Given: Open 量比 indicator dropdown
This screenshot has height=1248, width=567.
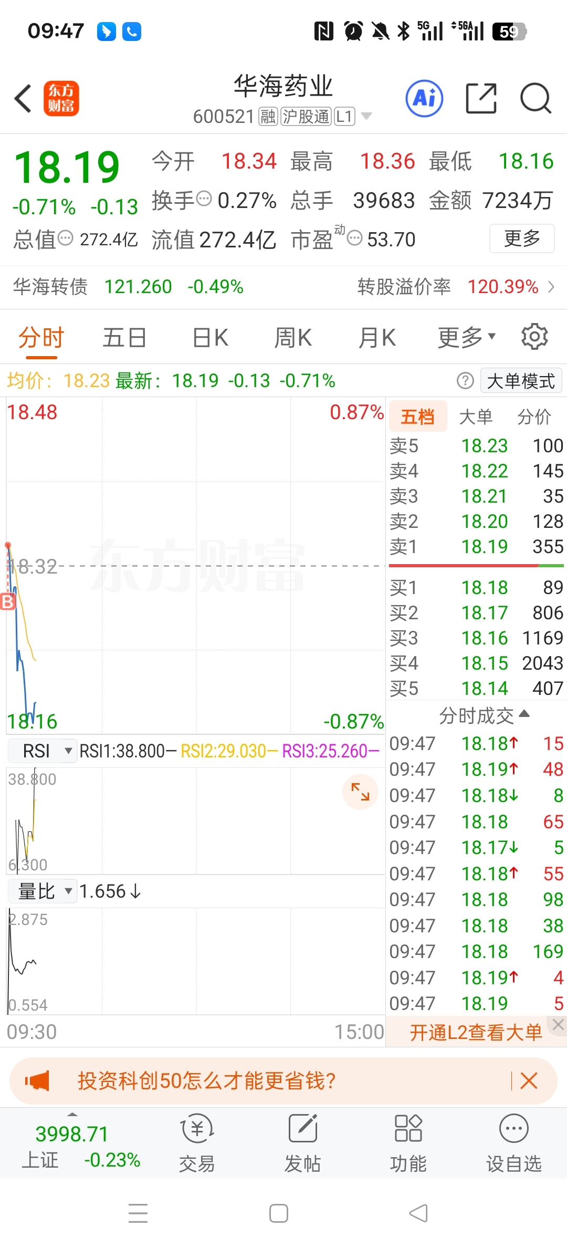Looking at the screenshot, I should click(x=42, y=891).
